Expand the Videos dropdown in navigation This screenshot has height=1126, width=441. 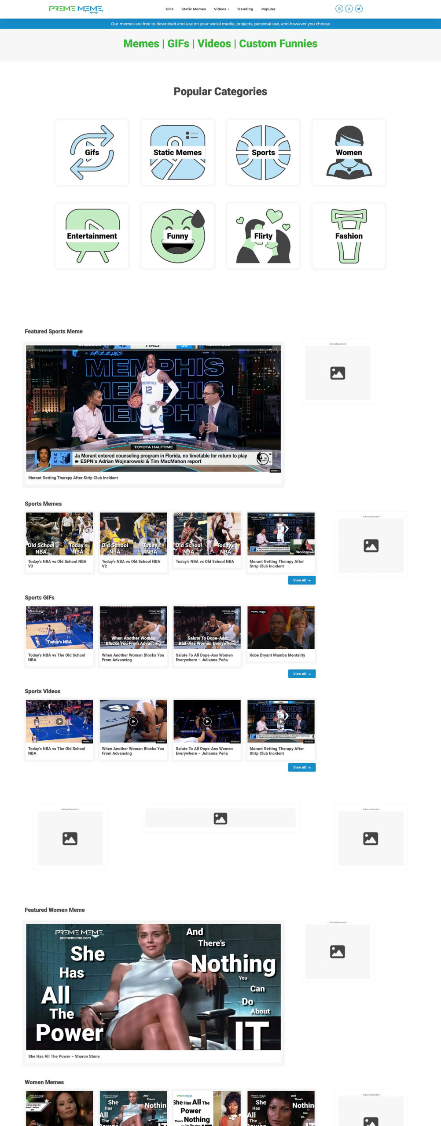(x=221, y=9)
